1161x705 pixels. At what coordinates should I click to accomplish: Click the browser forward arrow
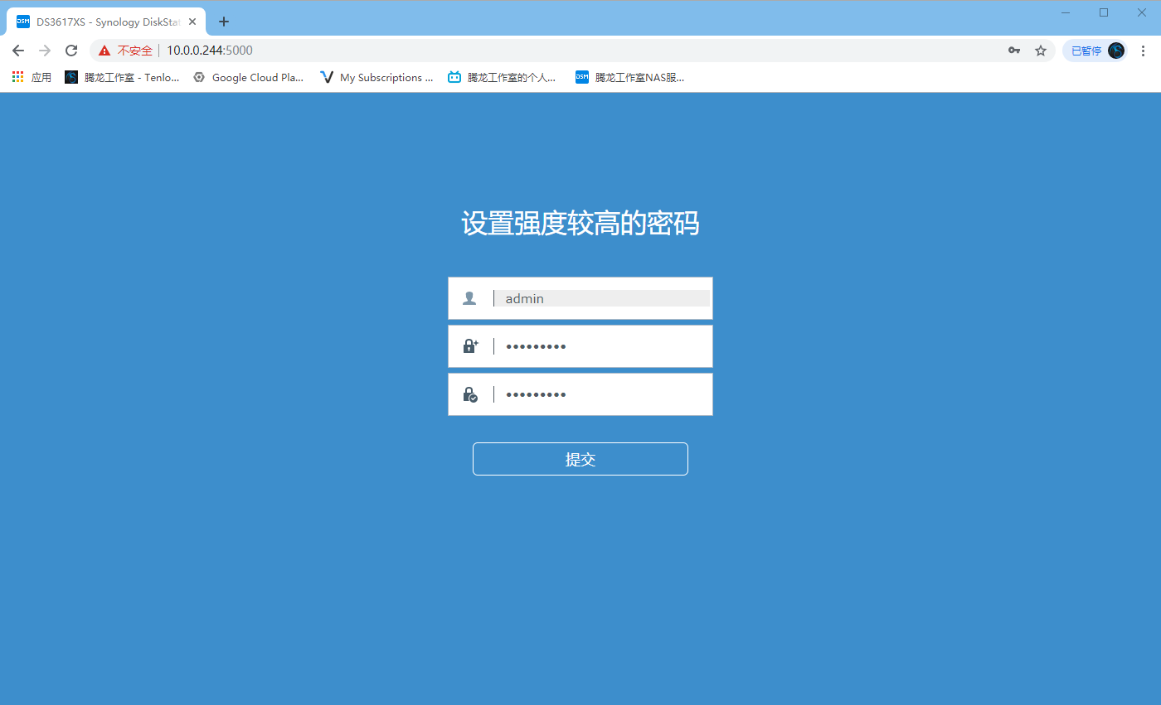(45, 51)
